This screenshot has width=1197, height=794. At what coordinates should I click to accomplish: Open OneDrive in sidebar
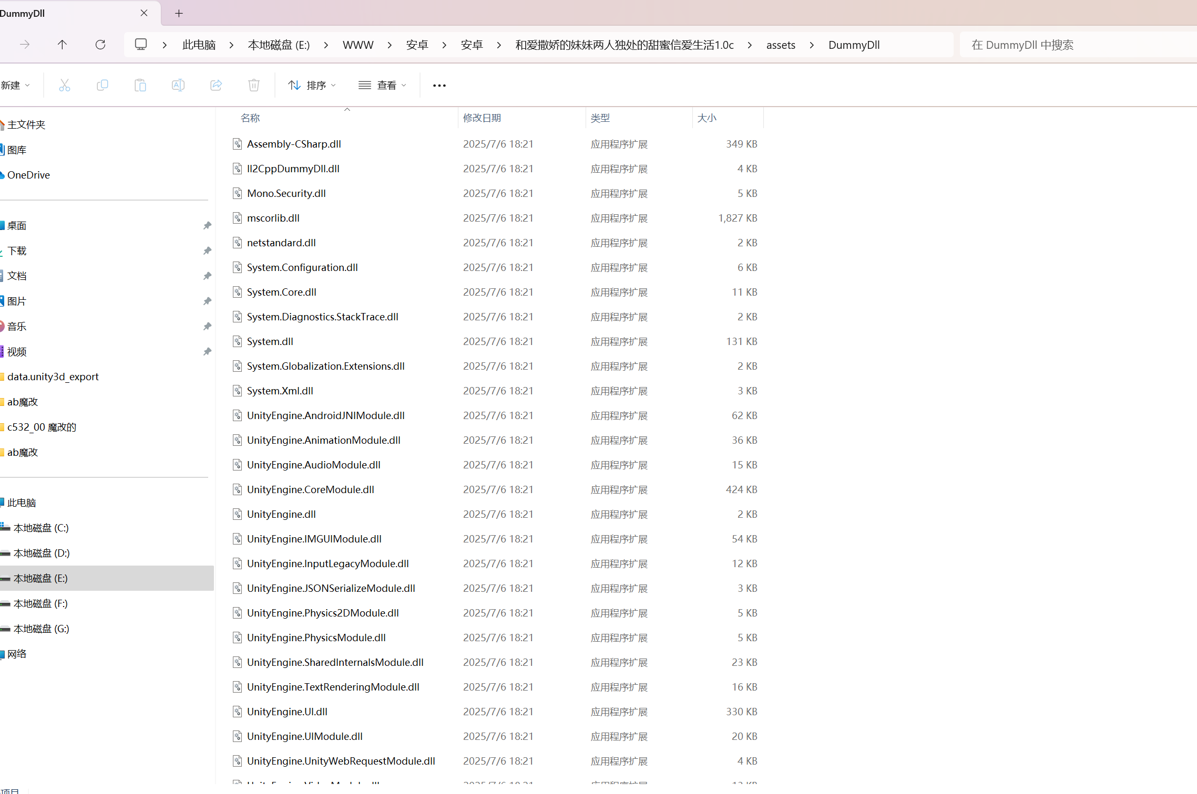point(28,175)
